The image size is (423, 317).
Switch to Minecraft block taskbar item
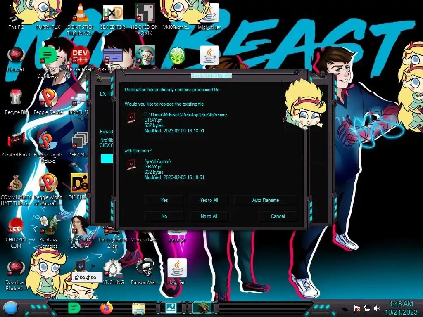203,308
